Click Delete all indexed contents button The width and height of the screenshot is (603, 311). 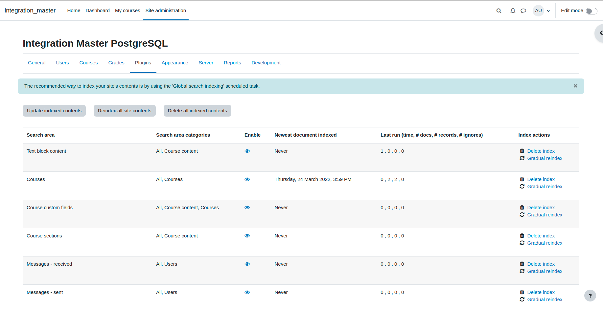197,111
